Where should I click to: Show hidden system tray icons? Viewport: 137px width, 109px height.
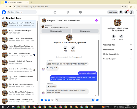(x=112, y=107)
